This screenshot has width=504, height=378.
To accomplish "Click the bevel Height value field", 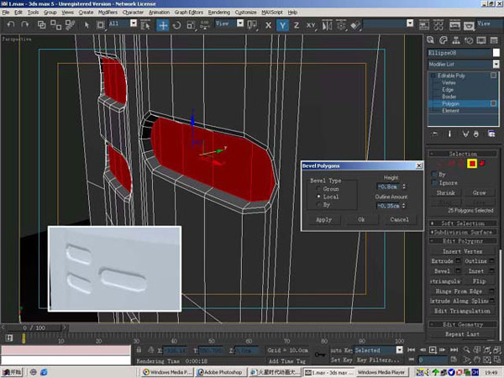I will point(388,186).
